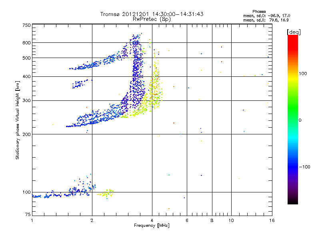Click the y-axis tick label '600'
The image size is (320, 240).
27,43
